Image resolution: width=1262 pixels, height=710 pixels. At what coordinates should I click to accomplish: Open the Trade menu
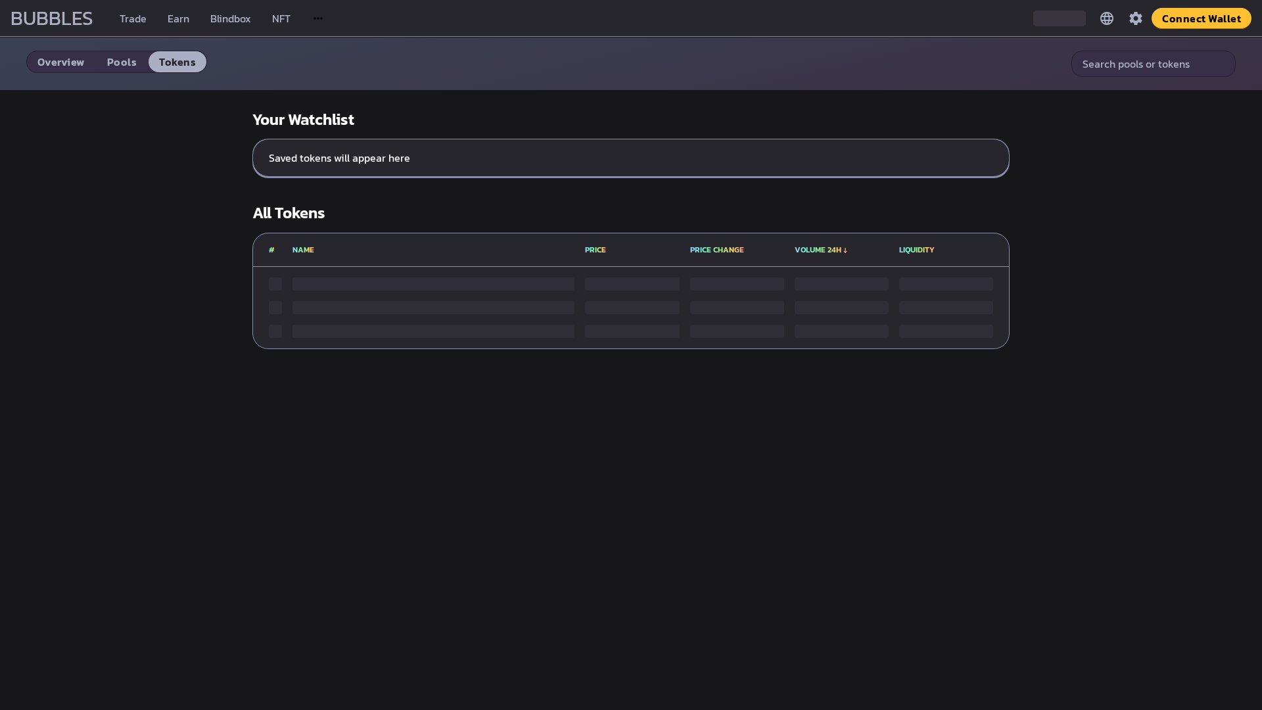pos(133,18)
